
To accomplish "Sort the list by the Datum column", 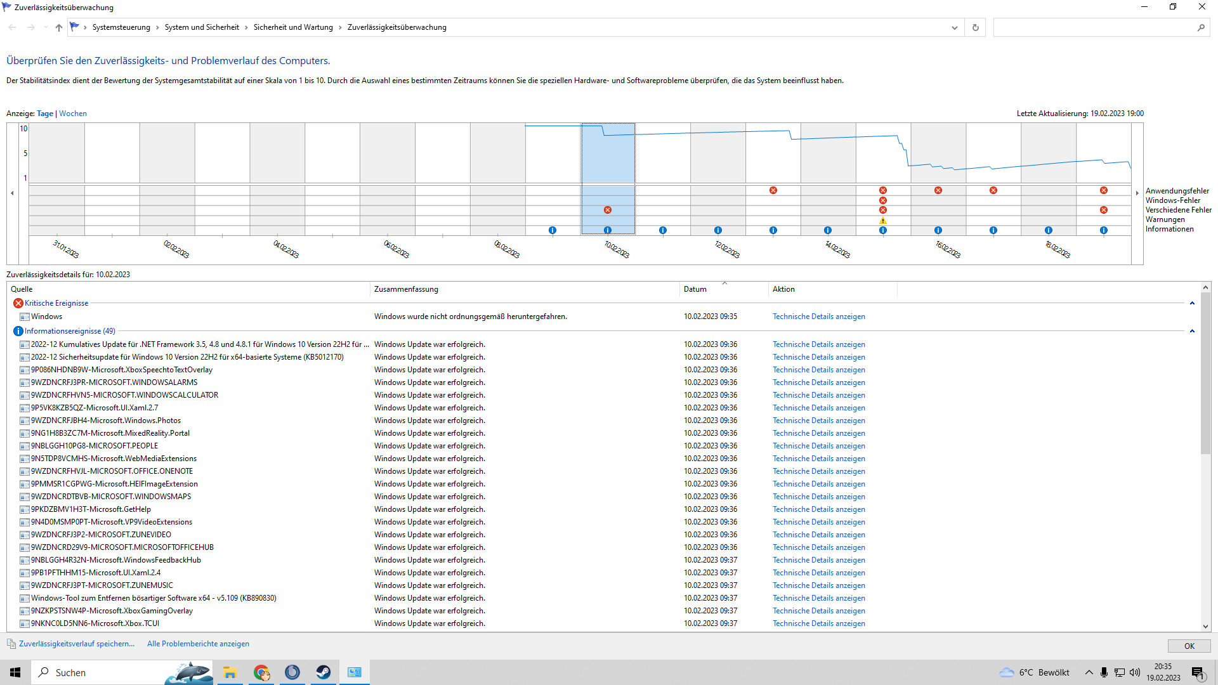I will click(x=695, y=289).
